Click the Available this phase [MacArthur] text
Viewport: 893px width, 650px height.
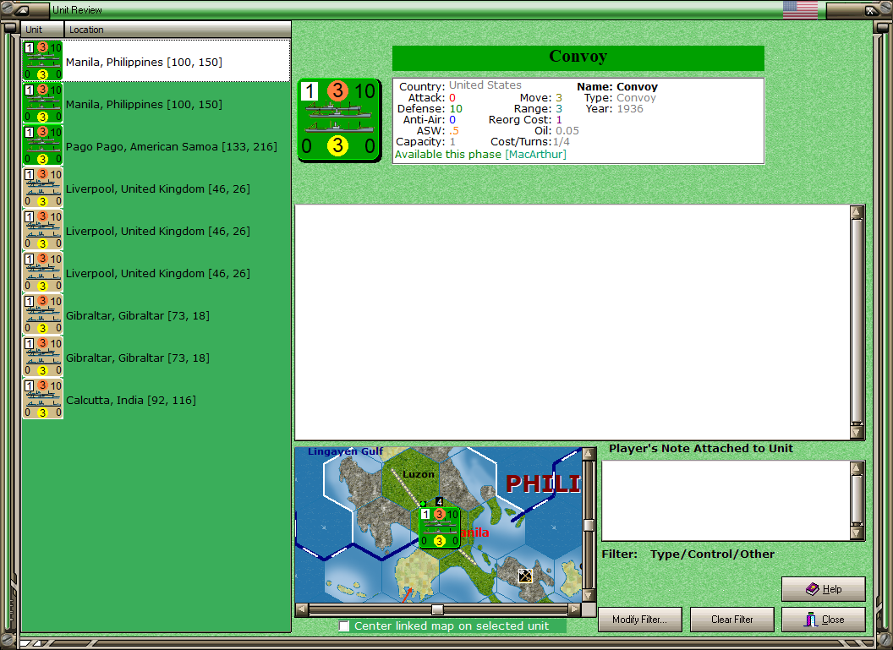480,154
